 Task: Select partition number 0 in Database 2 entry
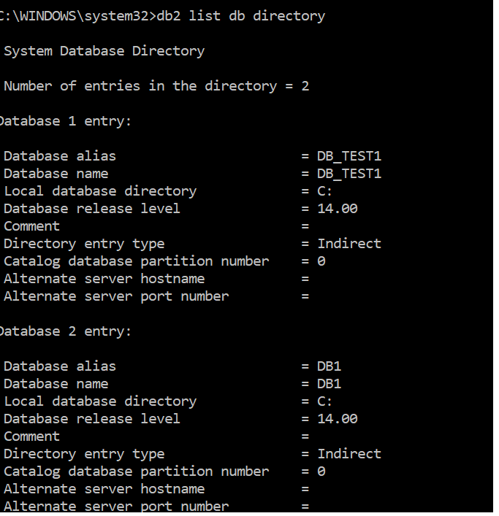[321, 471]
